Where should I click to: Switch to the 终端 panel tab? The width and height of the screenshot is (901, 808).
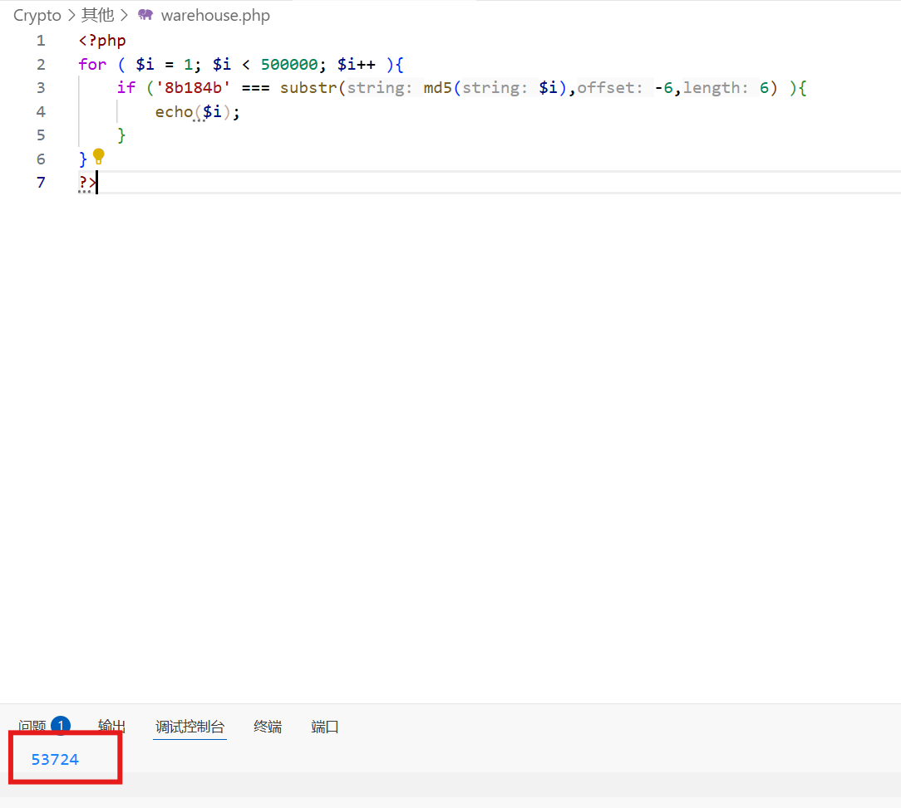(x=268, y=727)
